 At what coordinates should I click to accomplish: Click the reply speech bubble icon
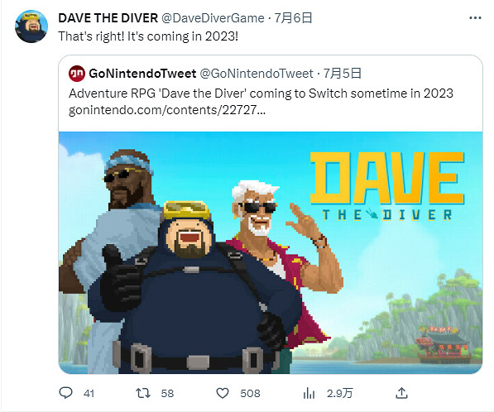tap(66, 393)
